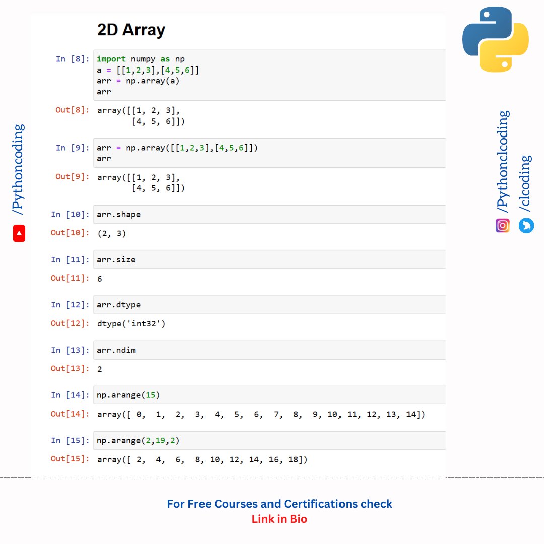
Task: Click the /Pythoncoding YouTube handle
Action: [18, 169]
